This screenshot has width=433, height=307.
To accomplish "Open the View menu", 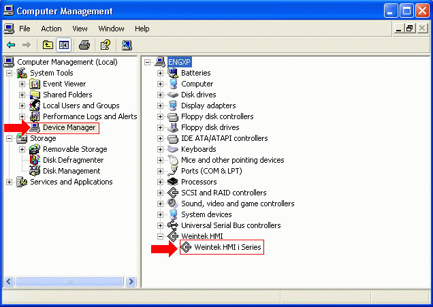I will [x=80, y=29].
